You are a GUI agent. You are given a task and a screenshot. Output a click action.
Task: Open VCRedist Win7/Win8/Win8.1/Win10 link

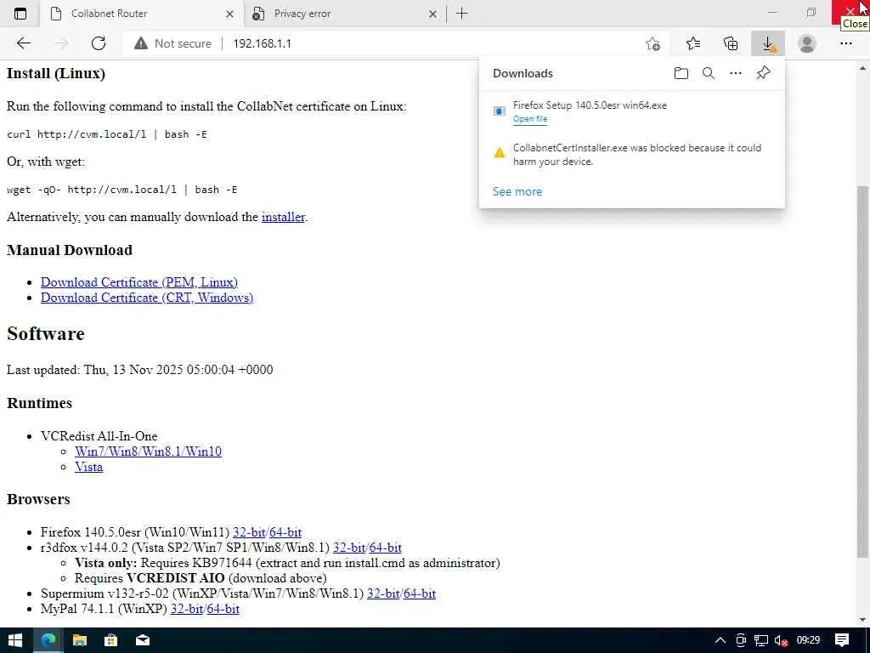click(148, 451)
